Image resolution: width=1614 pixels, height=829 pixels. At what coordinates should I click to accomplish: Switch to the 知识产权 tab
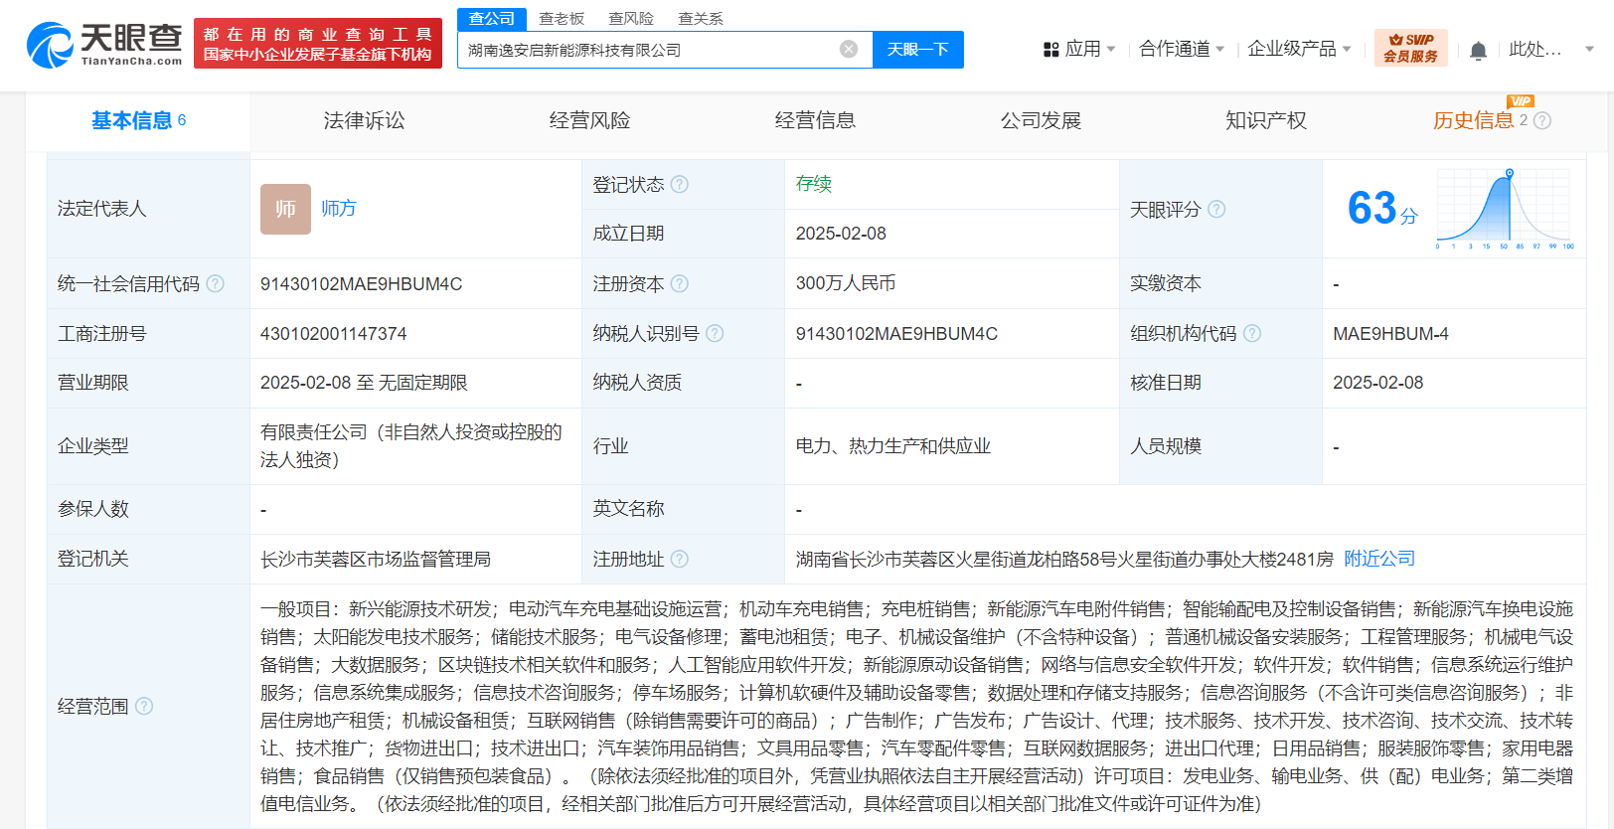1265,121
